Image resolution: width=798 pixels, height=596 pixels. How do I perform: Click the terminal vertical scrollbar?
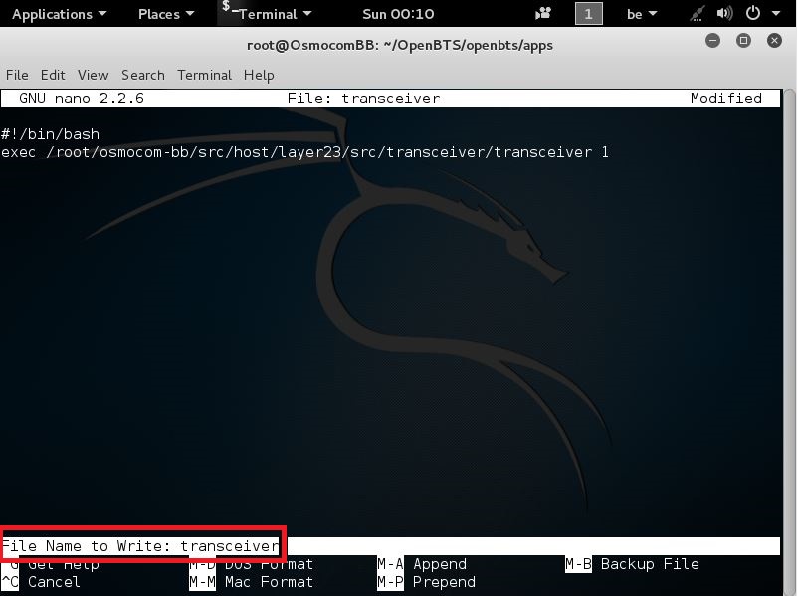[789, 342]
